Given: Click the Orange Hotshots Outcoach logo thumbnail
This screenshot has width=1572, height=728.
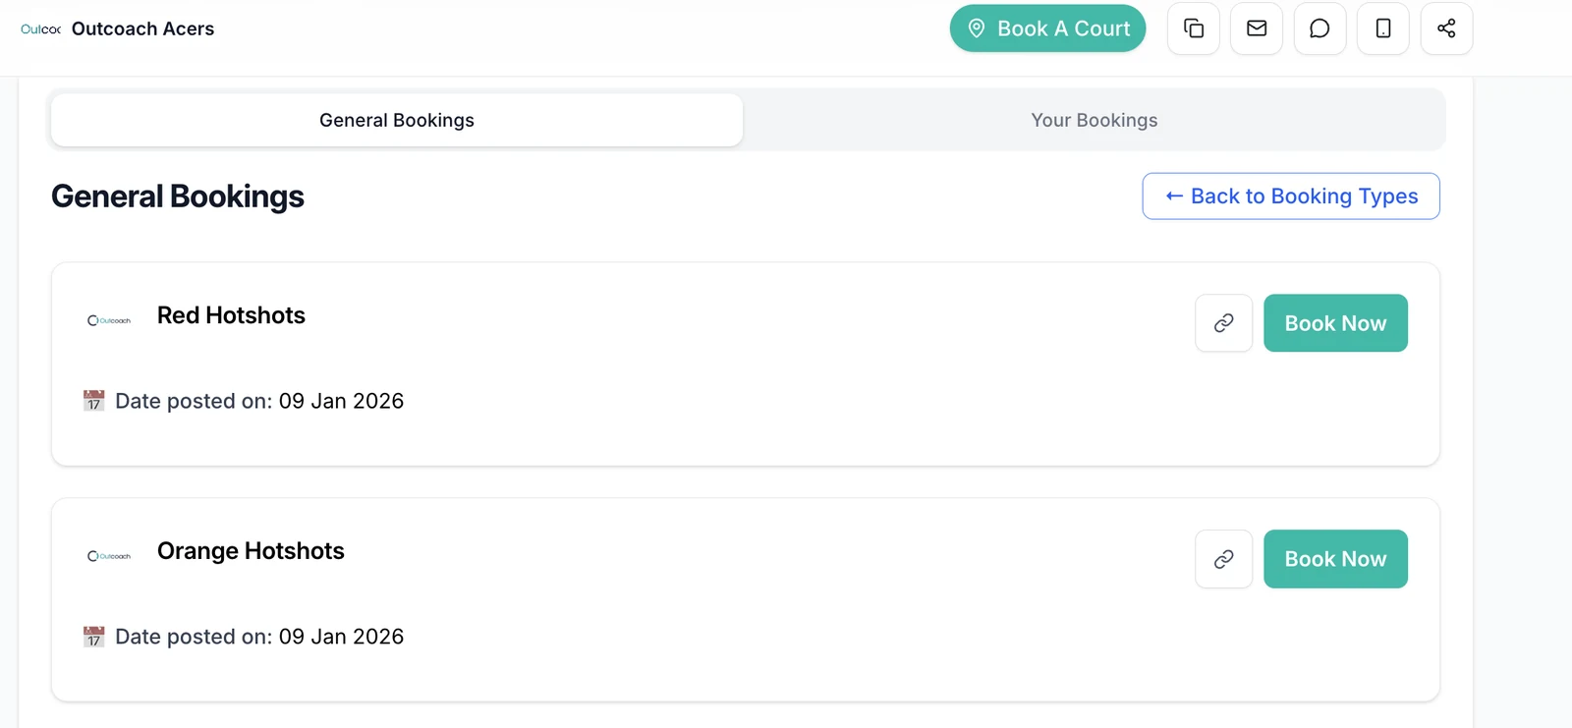Looking at the screenshot, I should point(109,556).
